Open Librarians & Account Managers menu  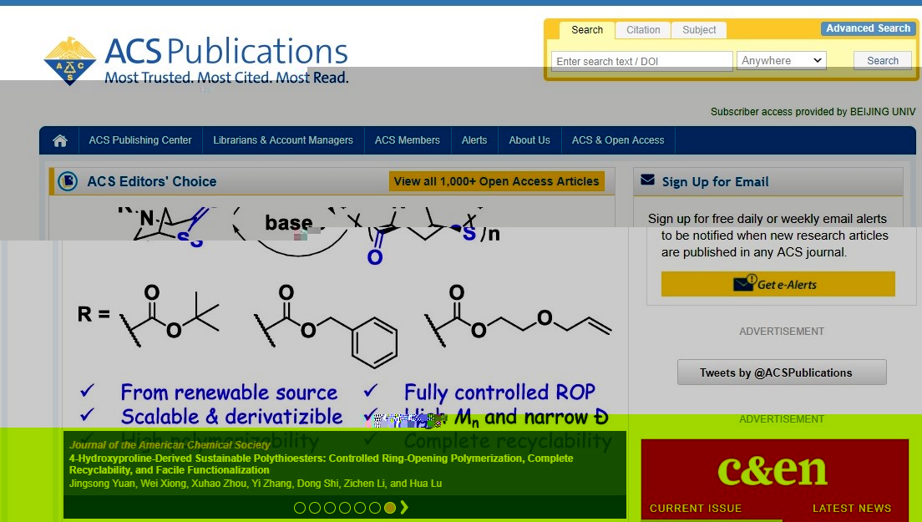[x=283, y=140]
